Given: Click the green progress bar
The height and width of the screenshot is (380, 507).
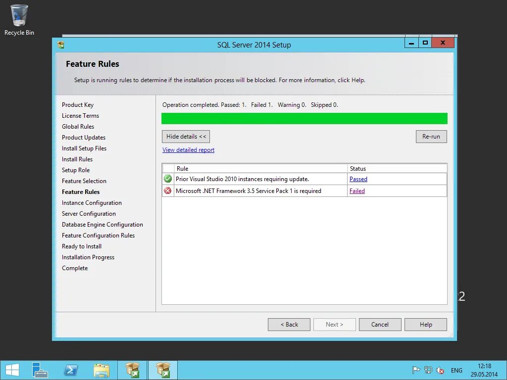Looking at the screenshot, I should [304, 119].
